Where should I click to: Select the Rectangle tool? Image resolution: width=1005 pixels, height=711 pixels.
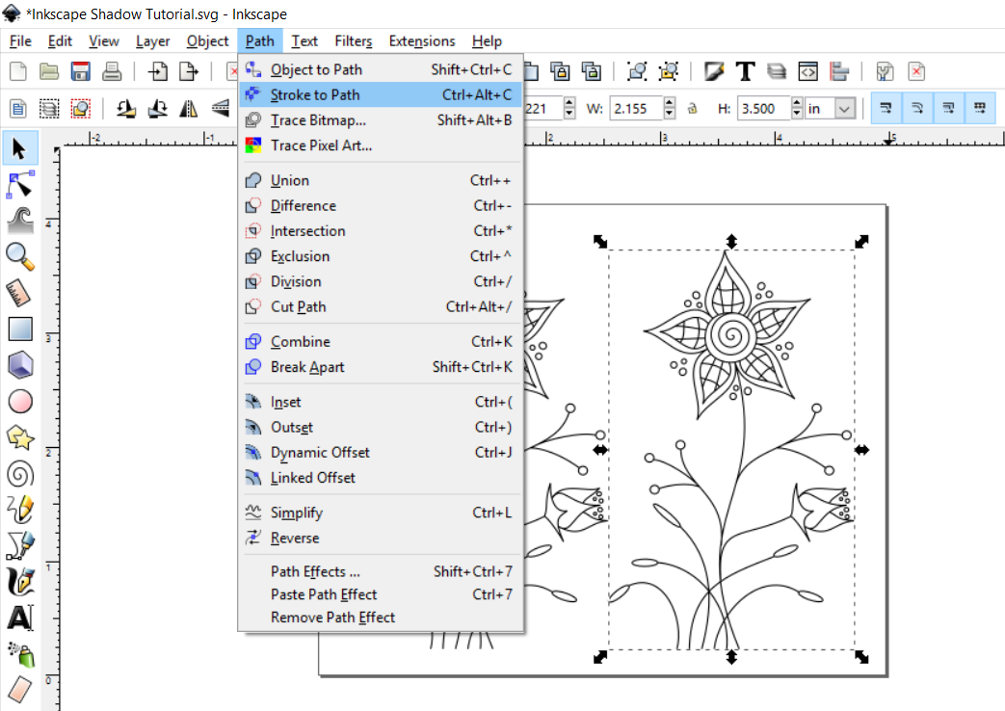pos(19,329)
